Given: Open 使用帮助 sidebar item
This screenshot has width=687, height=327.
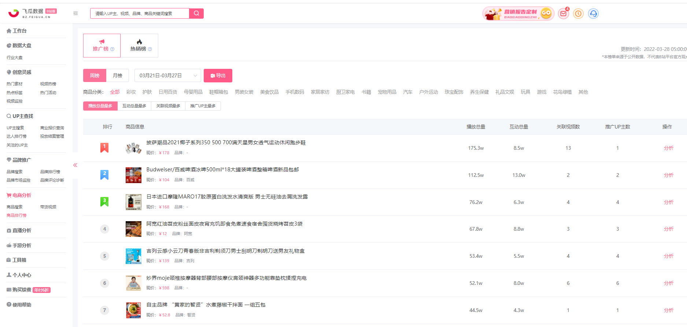Looking at the screenshot, I should click(19, 305).
